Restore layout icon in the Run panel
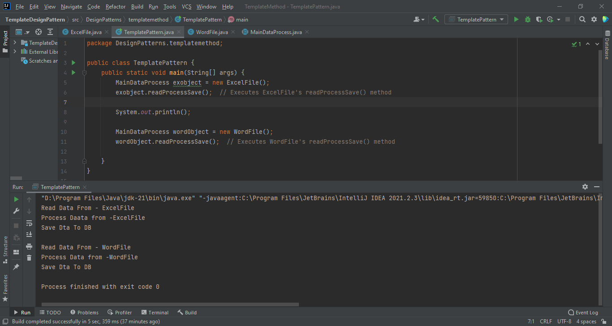Image resolution: width=612 pixels, height=326 pixels. coord(16,252)
